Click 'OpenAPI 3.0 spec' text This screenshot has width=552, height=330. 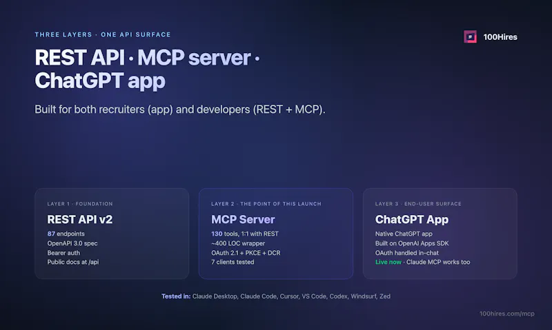point(72,243)
